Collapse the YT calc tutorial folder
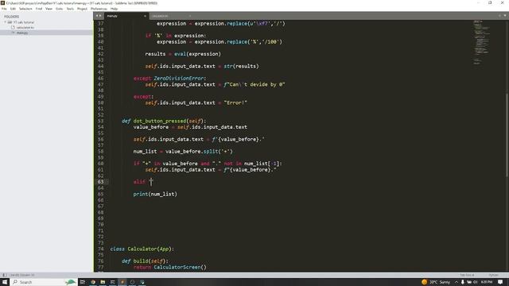This screenshot has width=509, height=286. (x=6, y=22)
